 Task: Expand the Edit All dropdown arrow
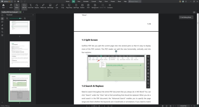[24, 9]
